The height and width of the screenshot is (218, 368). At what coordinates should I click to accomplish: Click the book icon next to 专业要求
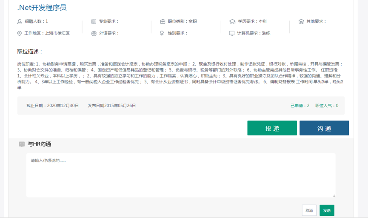tap(94, 21)
